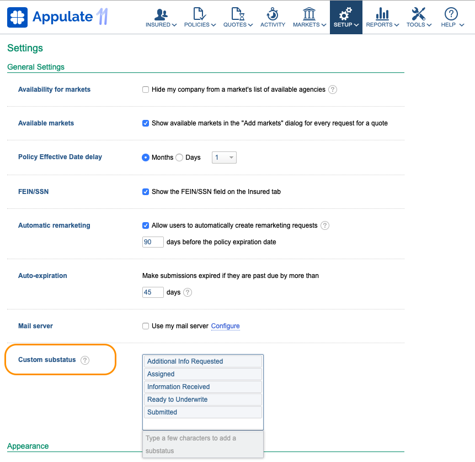Click the Custom substatus label
475x462 pixels.
47,360
